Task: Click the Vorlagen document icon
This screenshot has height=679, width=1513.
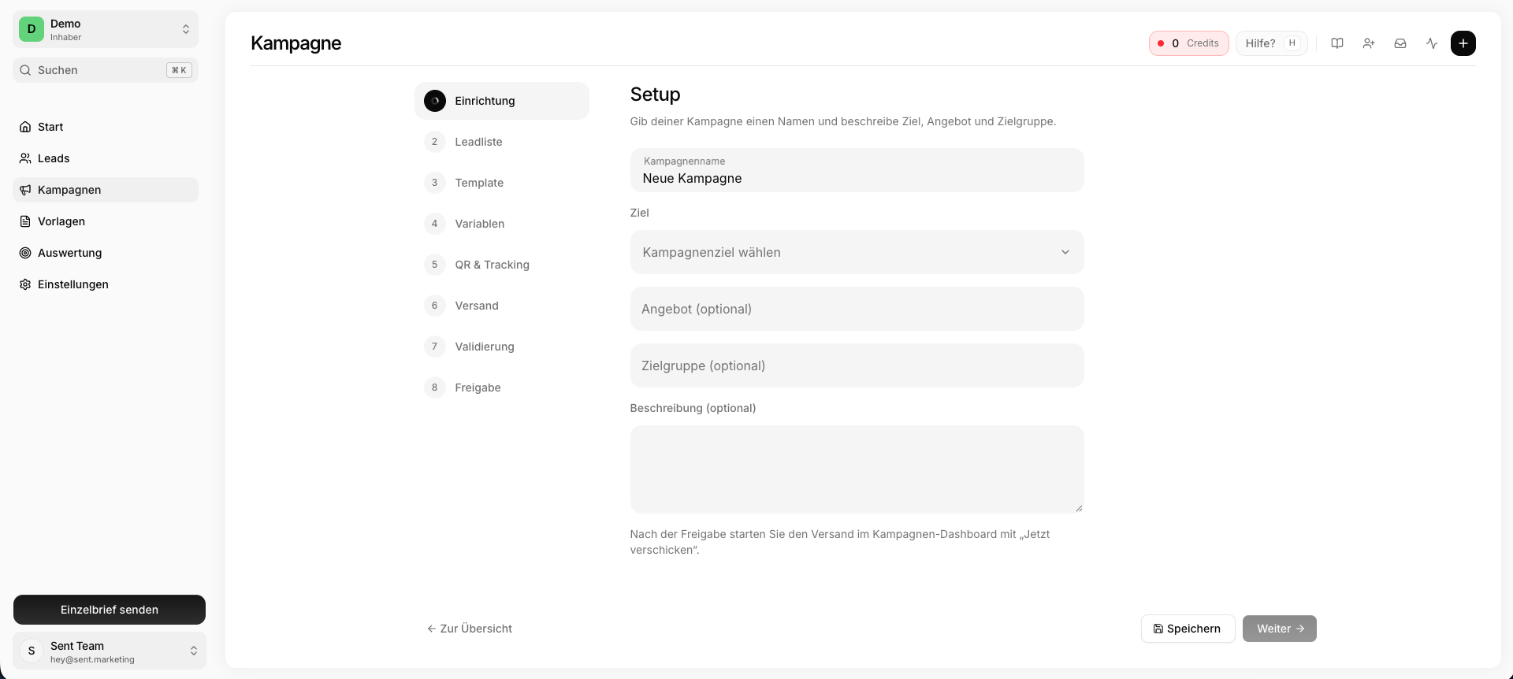Action: pyautogui.click(x=25, y=221)
